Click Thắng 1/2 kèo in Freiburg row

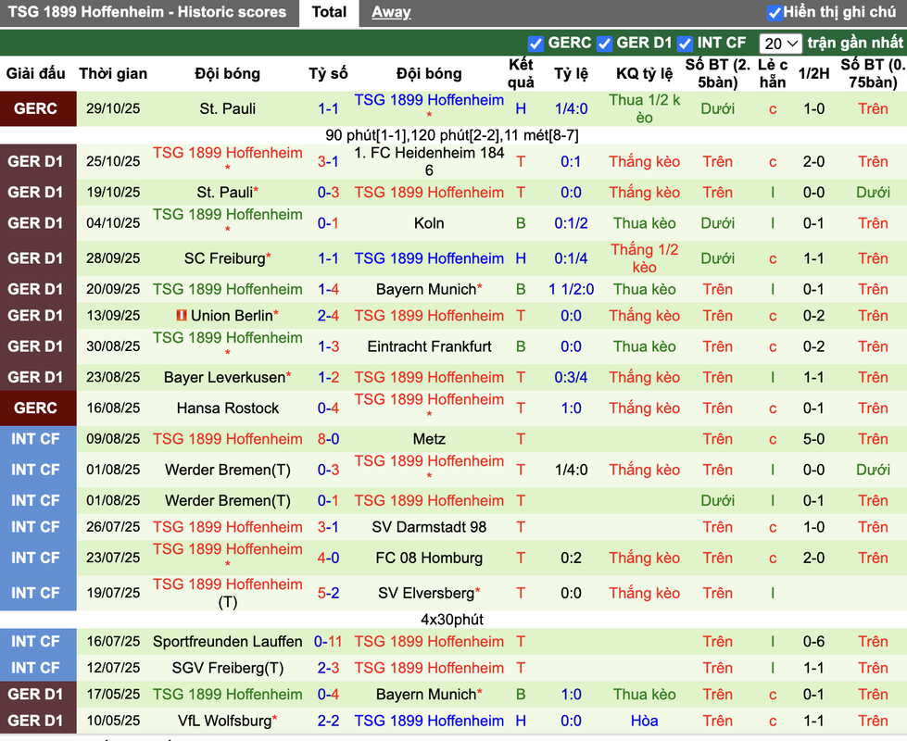(x=645, y=258)
